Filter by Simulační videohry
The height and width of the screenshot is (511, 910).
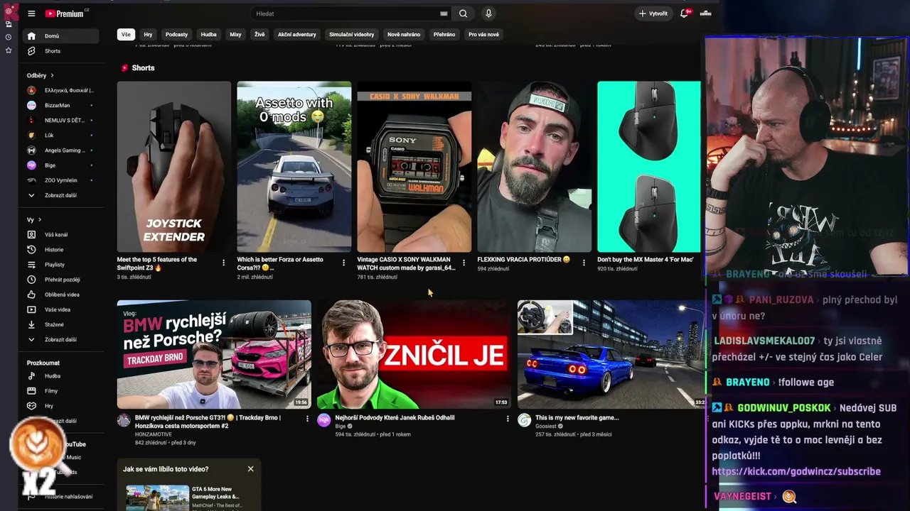tap(351, 34)
